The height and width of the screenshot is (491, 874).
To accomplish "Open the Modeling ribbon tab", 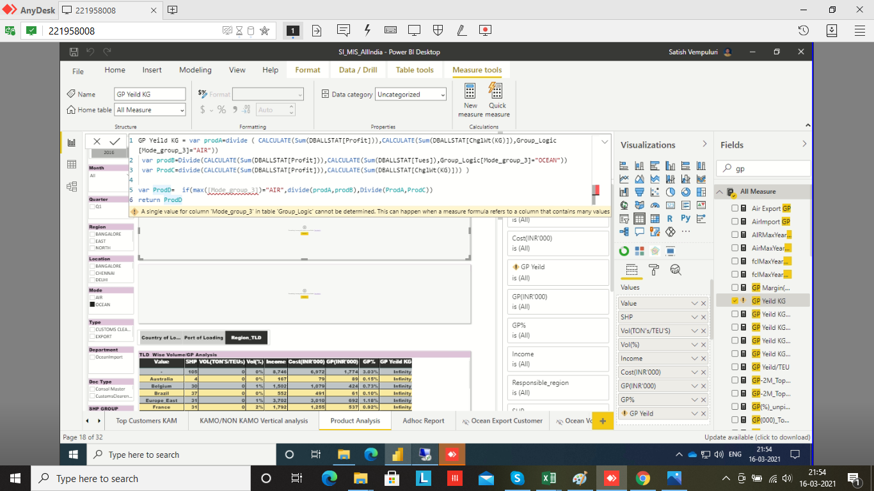I will [x=195, y=70].
